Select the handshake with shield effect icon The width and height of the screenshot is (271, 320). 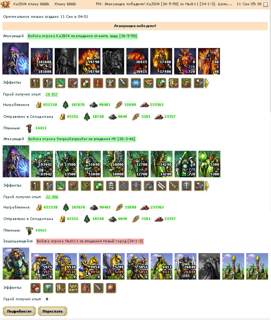click(x=149, y=83)
